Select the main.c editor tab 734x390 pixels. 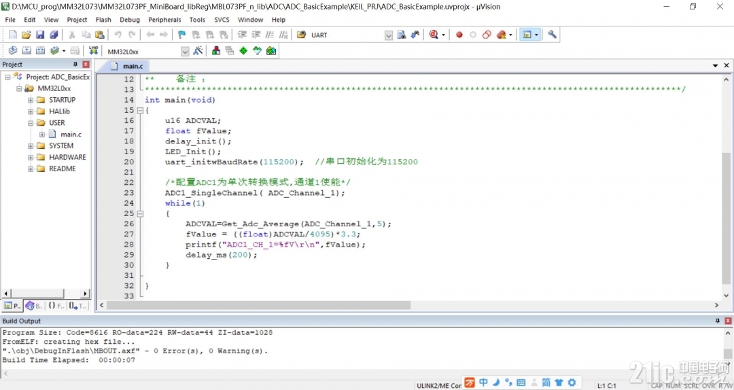pyautogui.click(x=127, y=66)
